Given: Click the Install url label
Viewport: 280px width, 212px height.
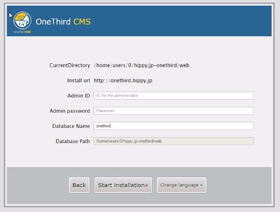Looking at the screenshot, I should click(x=78, y=80).
